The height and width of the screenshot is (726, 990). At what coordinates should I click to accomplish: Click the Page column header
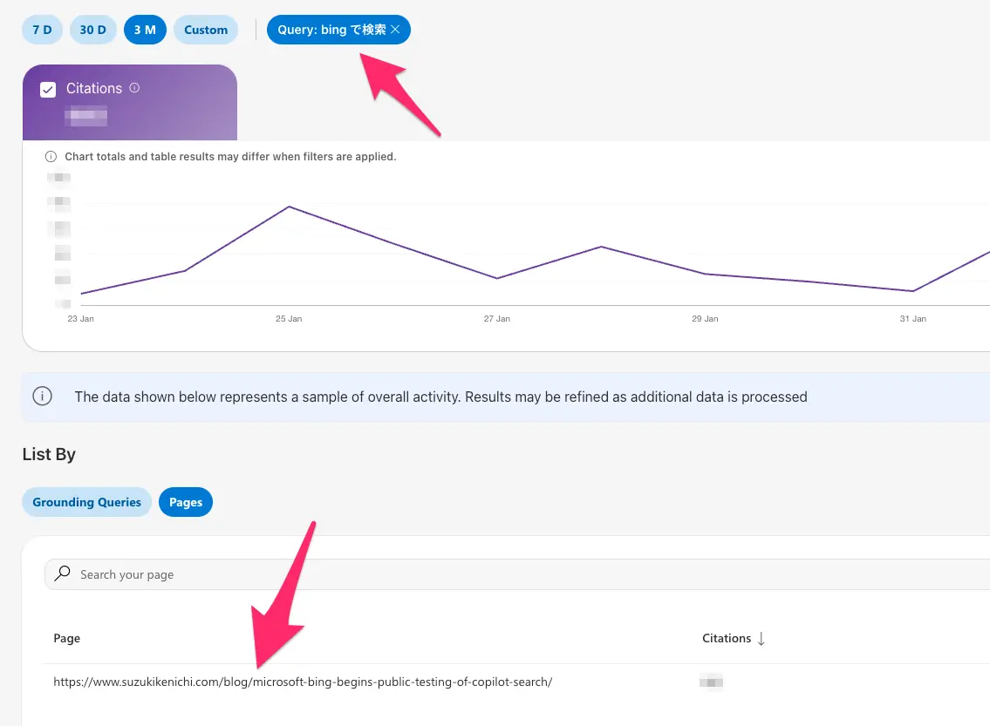(67, 639)
